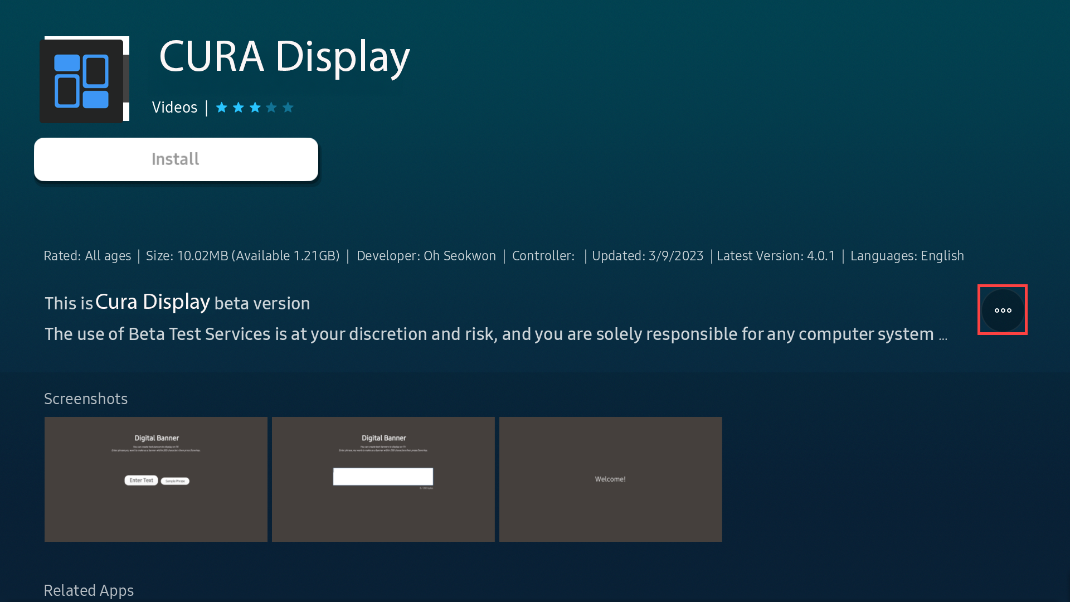
Task: Select the Videos category label
Action: pyautogui.click(x=174, y=108)
